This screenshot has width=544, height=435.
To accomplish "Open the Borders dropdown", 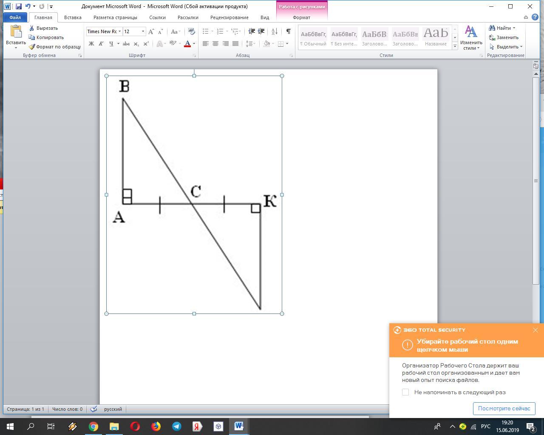I will [x=287, y=44].
